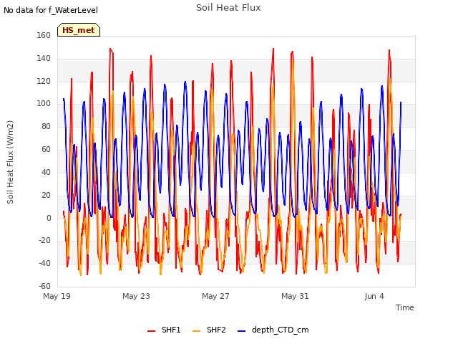Click the 100 y-axis tick label
Viewport: 458px width, 344px height.
click(44, 103)
